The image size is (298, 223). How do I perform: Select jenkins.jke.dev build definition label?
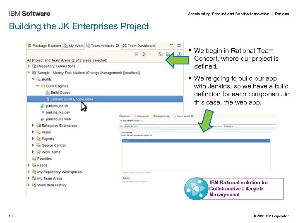(58, 112)
